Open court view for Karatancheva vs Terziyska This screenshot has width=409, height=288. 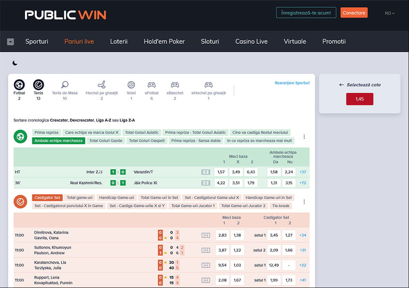pos(206,265)
